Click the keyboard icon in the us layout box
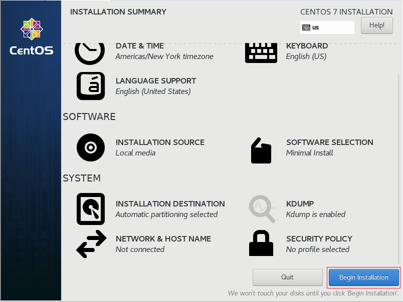403x302 pixels. coord(306,27)
